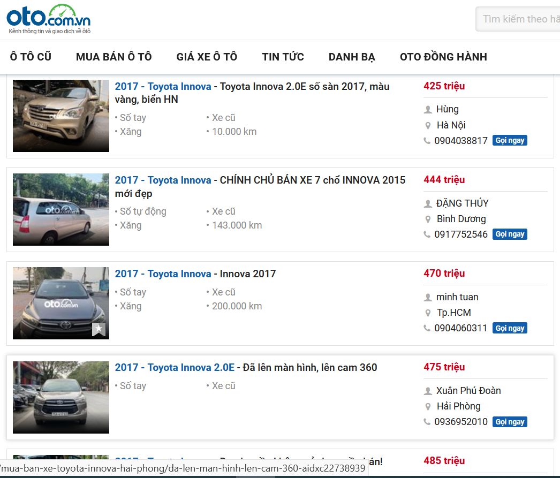
Task: View the silver Innova thumbnail for the 444 triệu listing
Action: pyautogui.click(x=61, y=209)
